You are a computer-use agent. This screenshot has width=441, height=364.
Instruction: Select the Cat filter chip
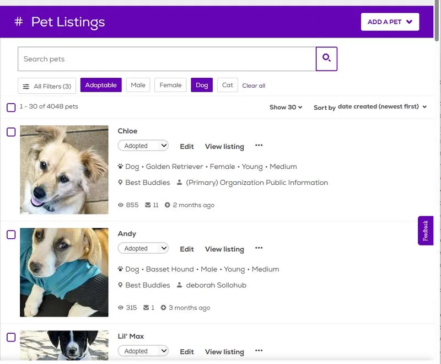228,85
